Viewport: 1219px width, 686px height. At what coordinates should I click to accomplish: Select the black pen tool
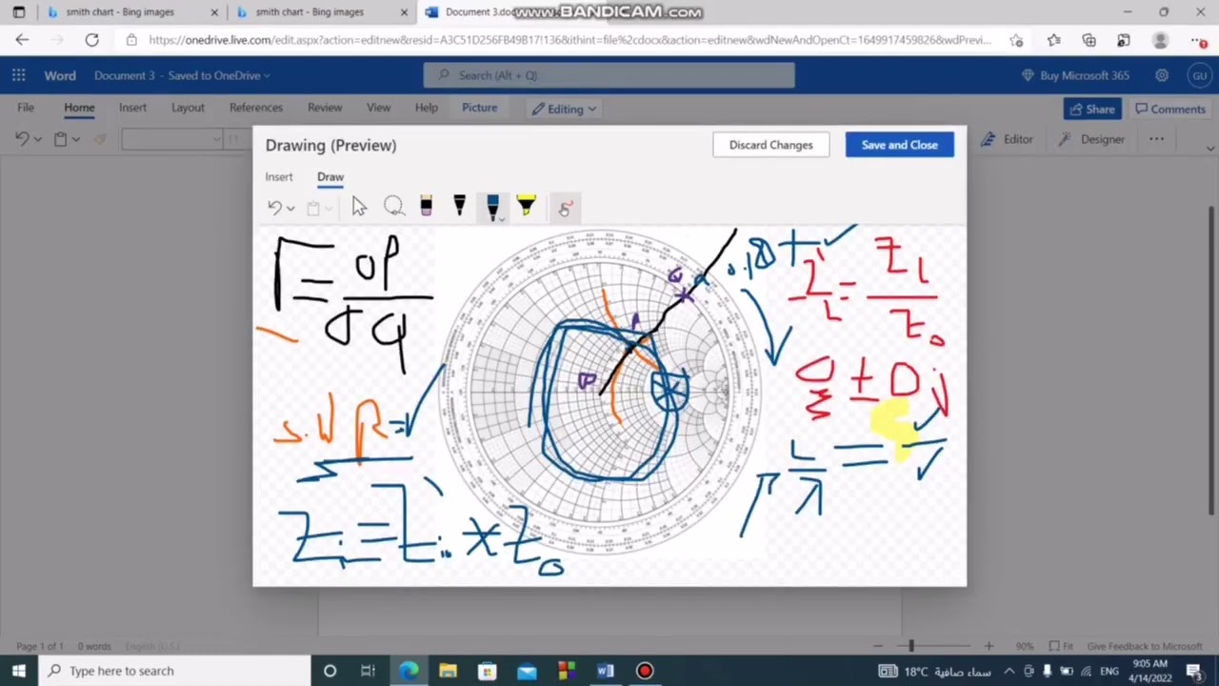coord(459,207)
